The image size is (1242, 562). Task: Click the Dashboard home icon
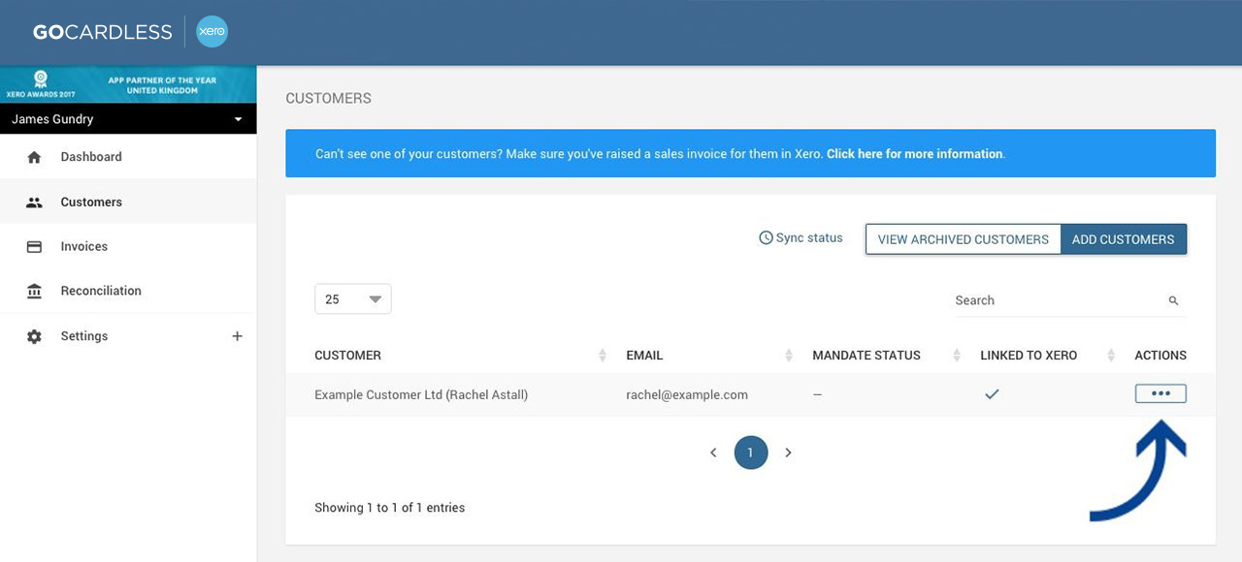click(35, 157)
